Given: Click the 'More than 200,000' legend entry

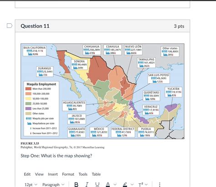Looking at the screenshot, I should point(38,89).
